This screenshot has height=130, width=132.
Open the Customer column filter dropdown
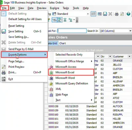click(x=129, y=57)
